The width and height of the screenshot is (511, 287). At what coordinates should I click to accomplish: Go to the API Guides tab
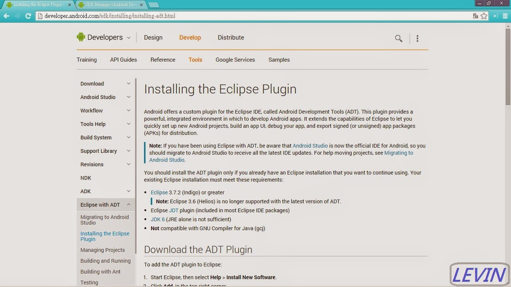(x=123, y=60)
